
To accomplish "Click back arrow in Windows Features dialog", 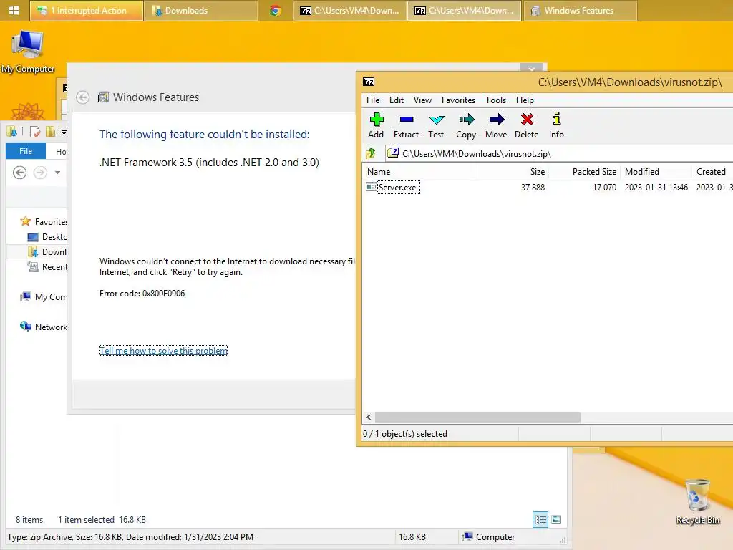I will (83, 97).
